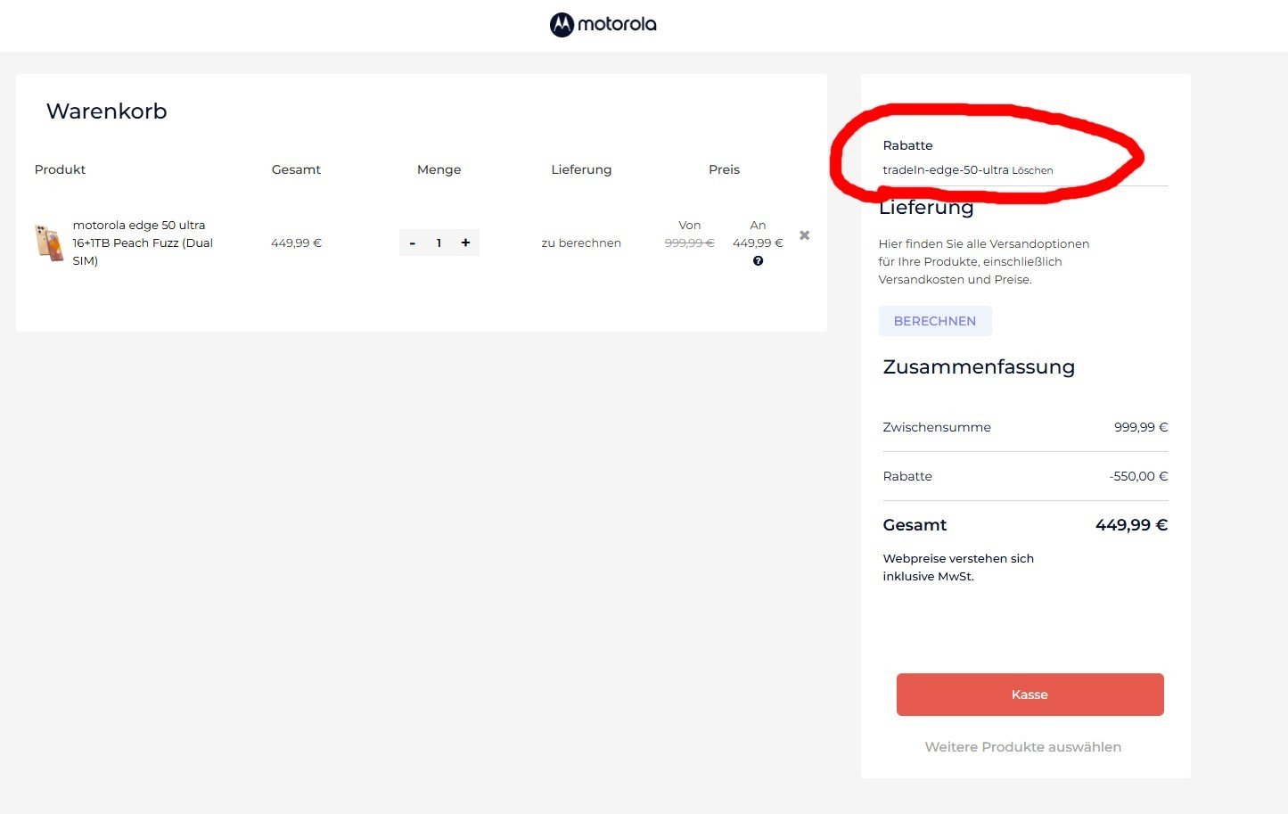The width and height of the screenshot is (1288, 814).
Task: Click the Zusammenfassung section heading
Action: click(978, 366)
